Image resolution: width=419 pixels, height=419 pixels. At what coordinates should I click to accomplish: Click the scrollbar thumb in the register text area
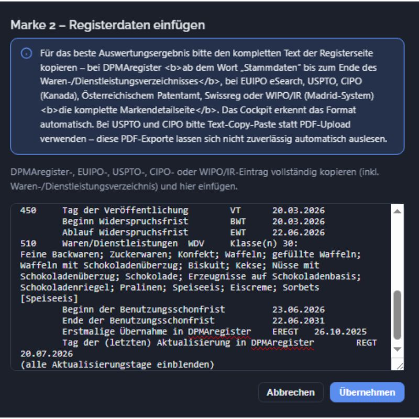[x=398, y=315]
